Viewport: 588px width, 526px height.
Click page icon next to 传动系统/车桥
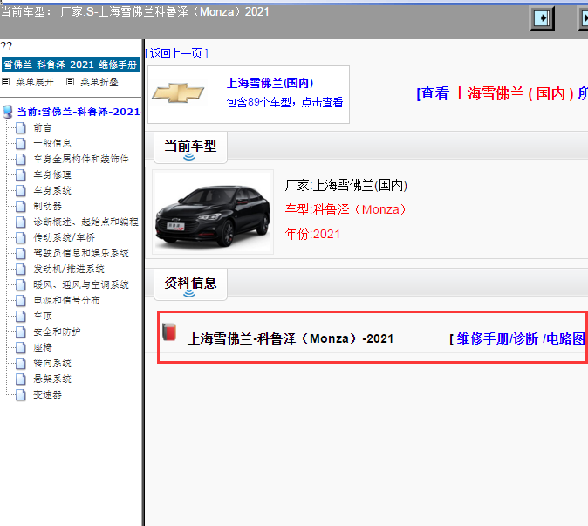coord(21,238)
